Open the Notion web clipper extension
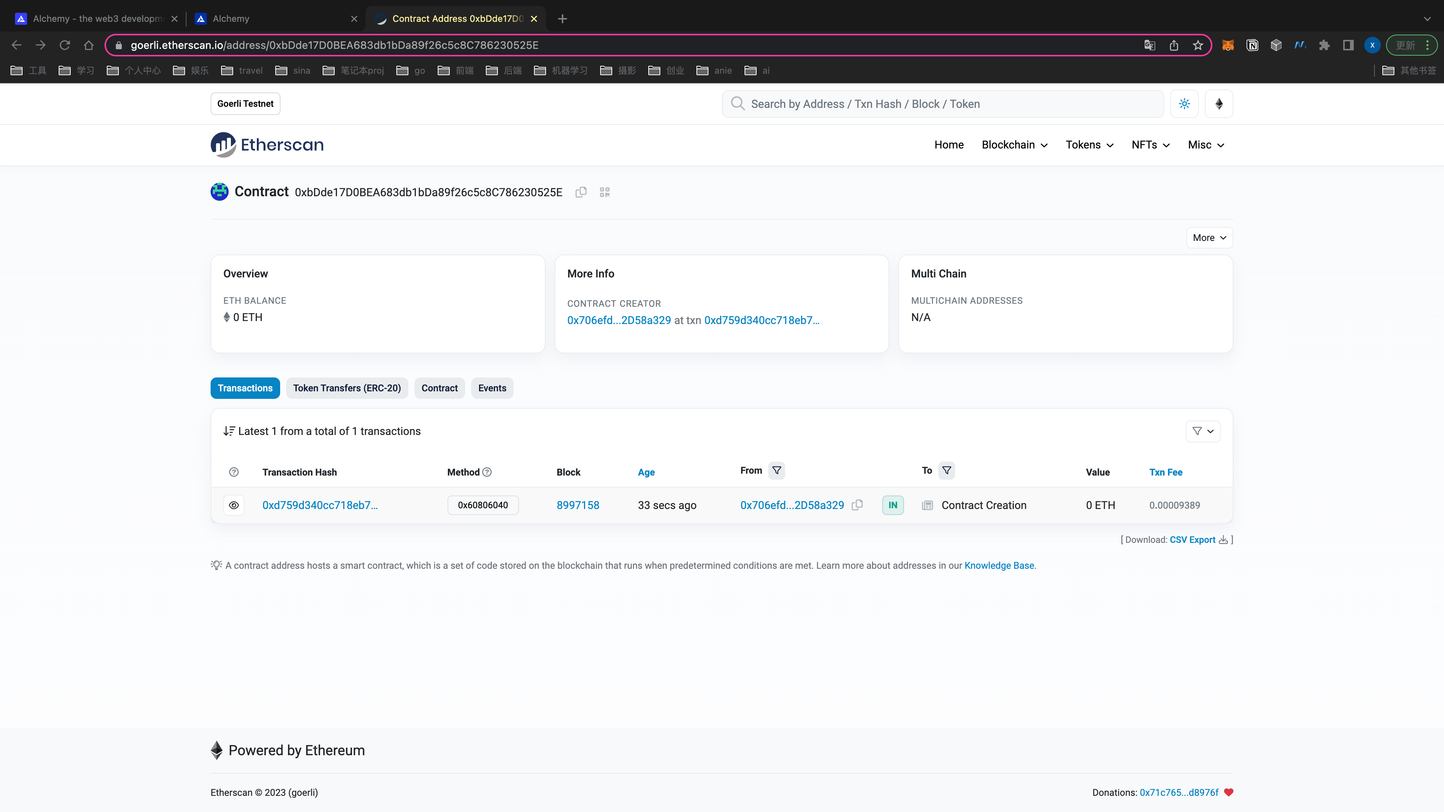 click(x=1252, y=45)
